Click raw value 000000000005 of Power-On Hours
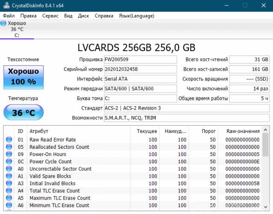Viewport: 273px width, 214px height. click(x=242, y=154)
